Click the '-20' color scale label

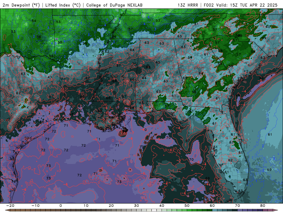point(10,206)
